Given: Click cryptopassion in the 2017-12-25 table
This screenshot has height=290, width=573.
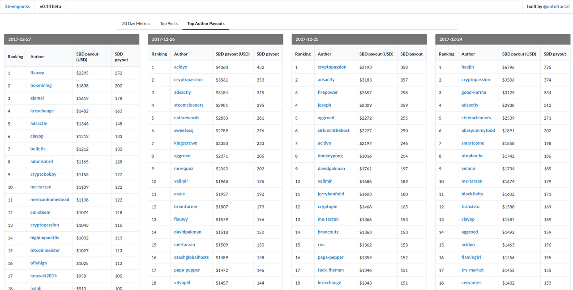Looking at the screenshot, I should click(x=332, y=67).
